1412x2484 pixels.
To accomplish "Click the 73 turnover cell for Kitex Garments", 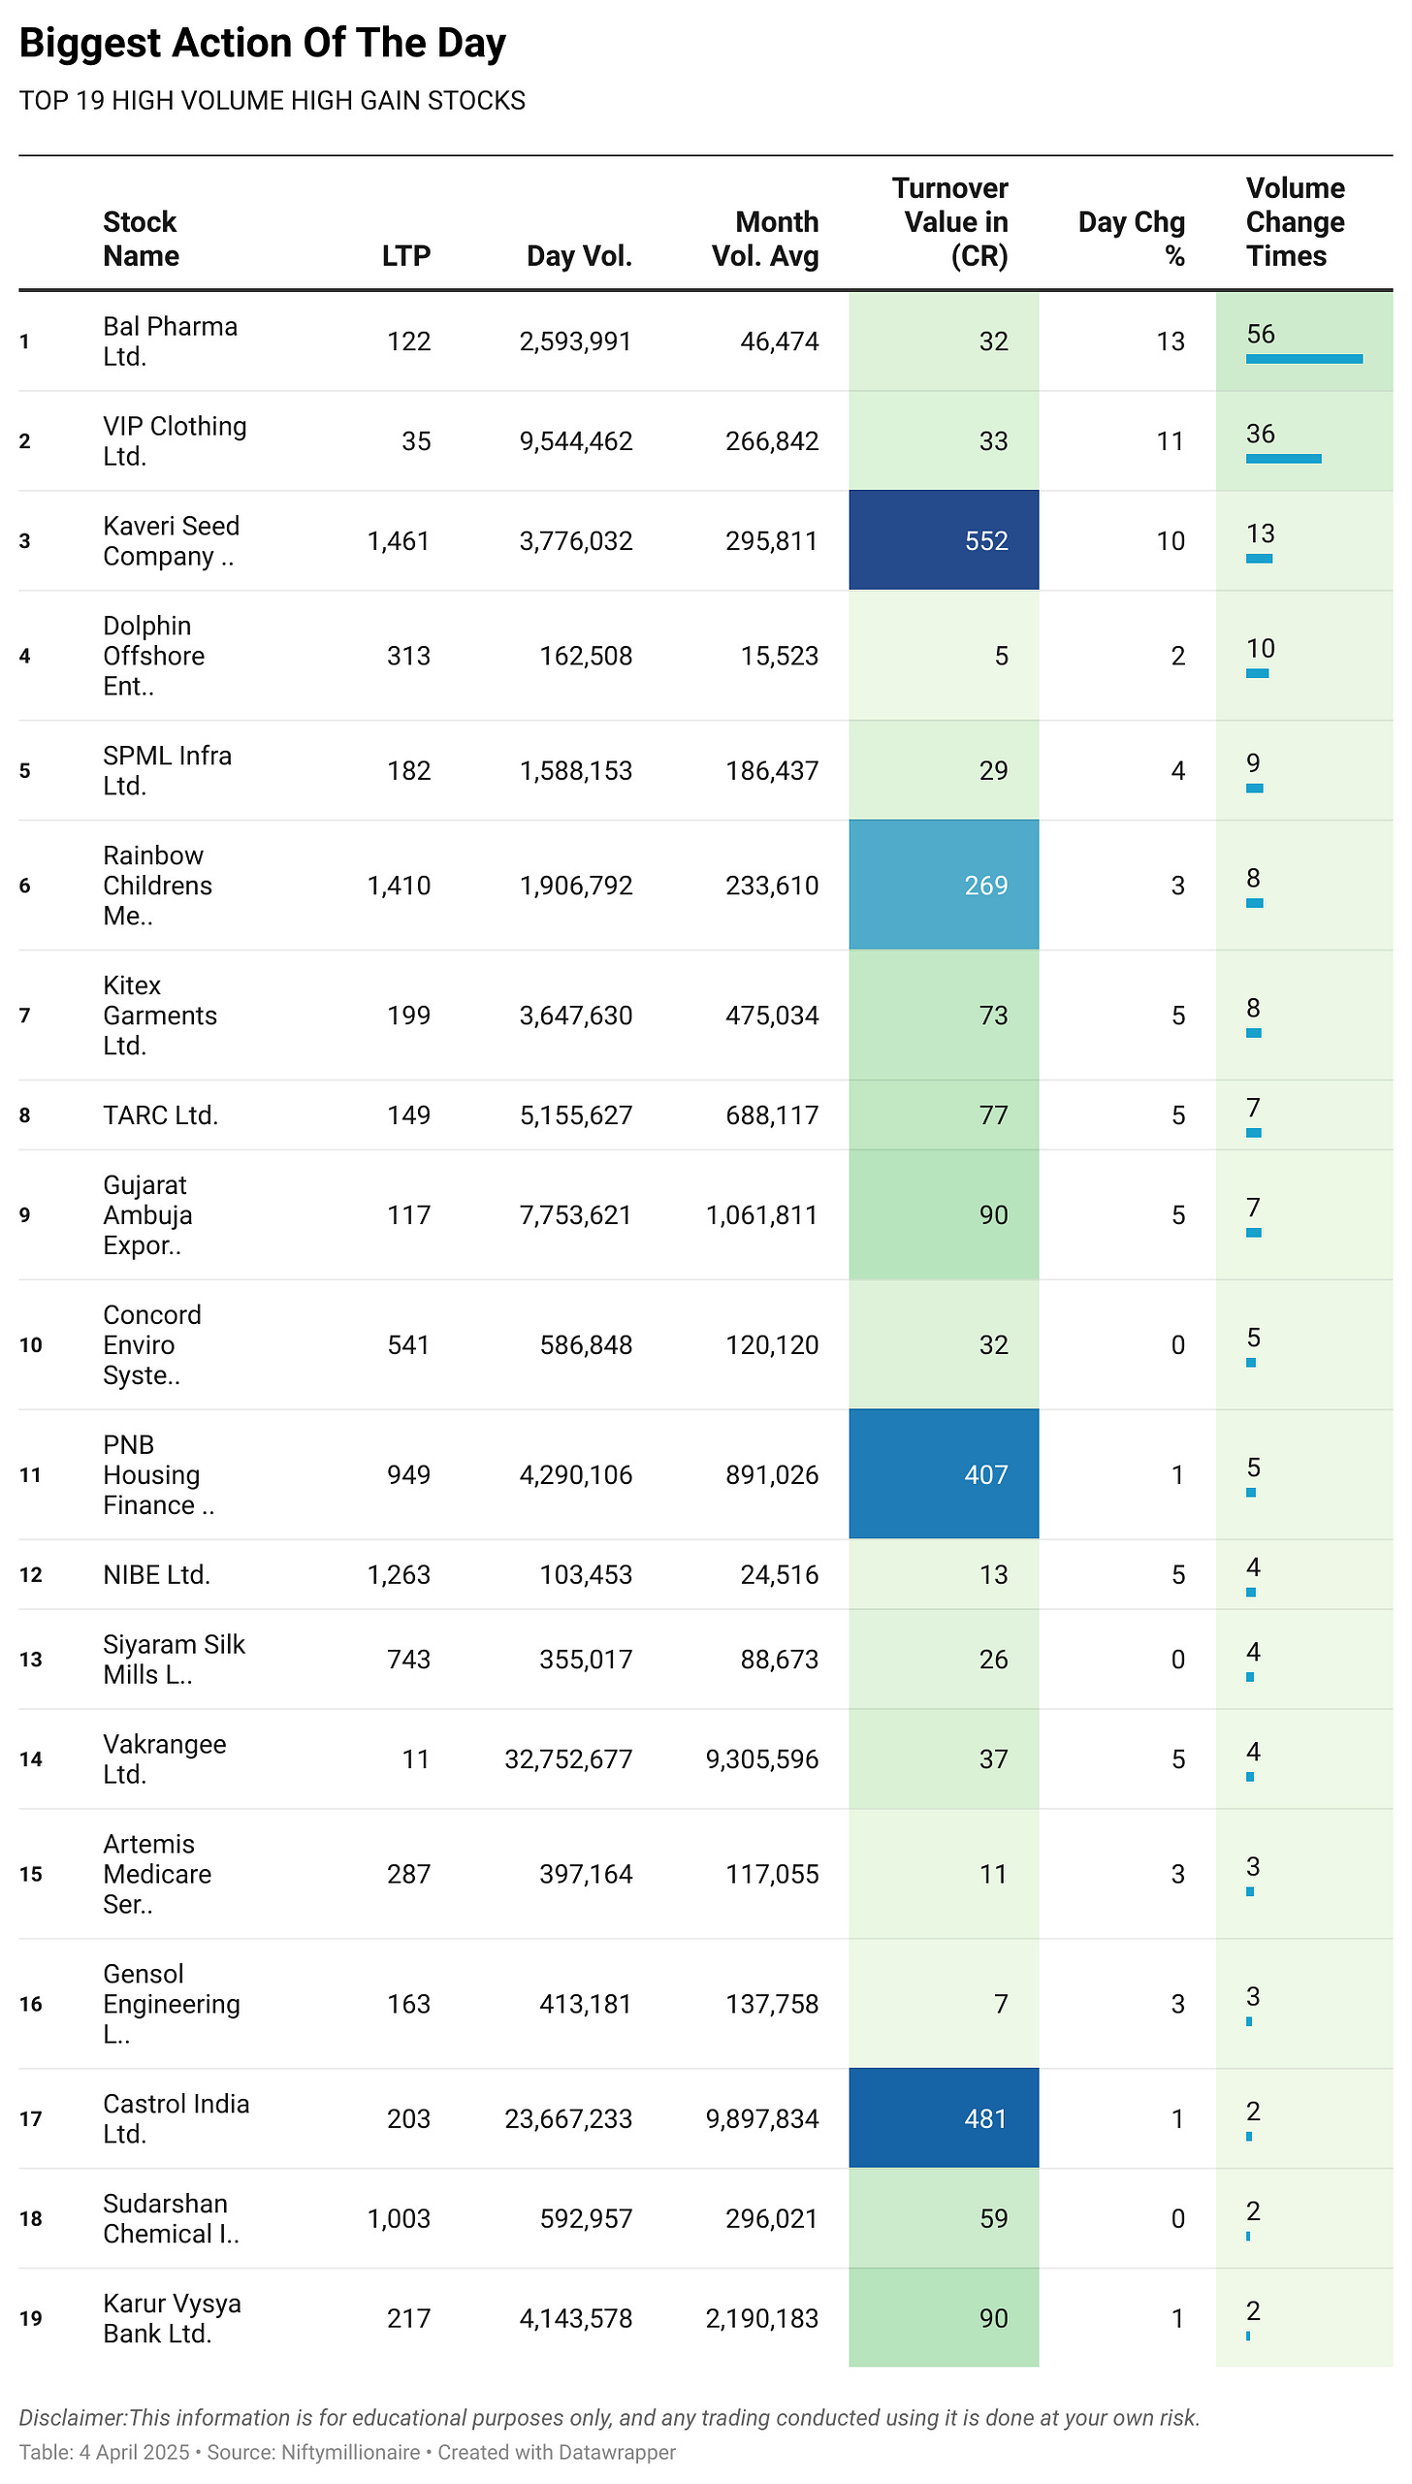I will (944, 1016).
